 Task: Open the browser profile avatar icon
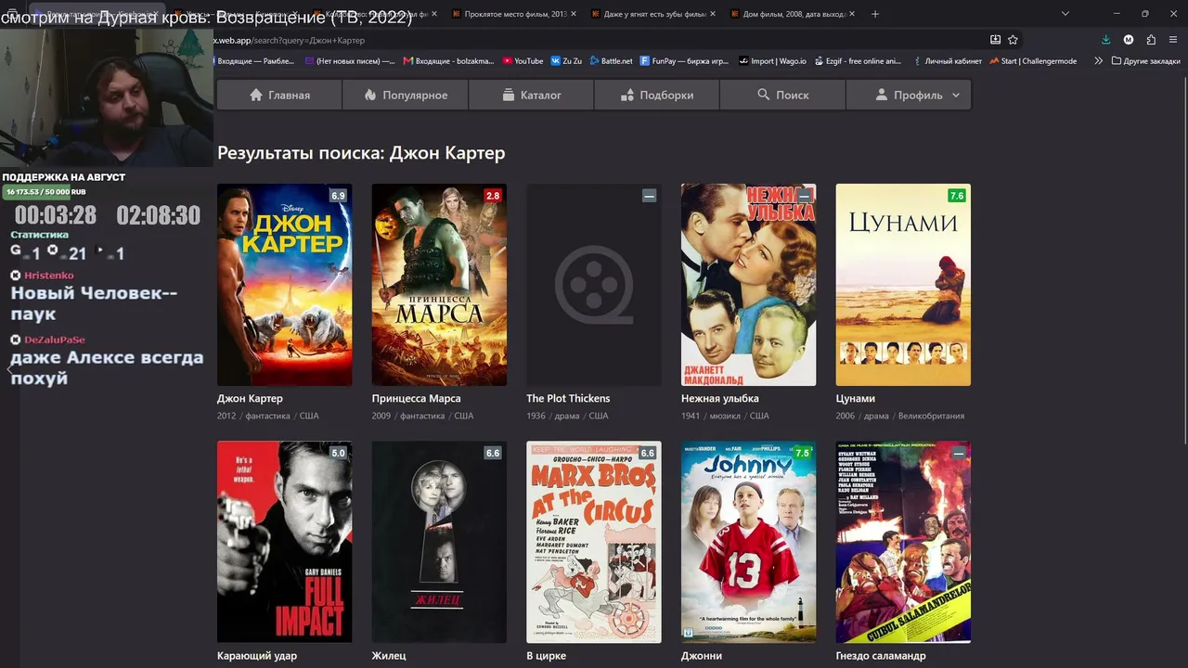click(x=1129, y=40)
